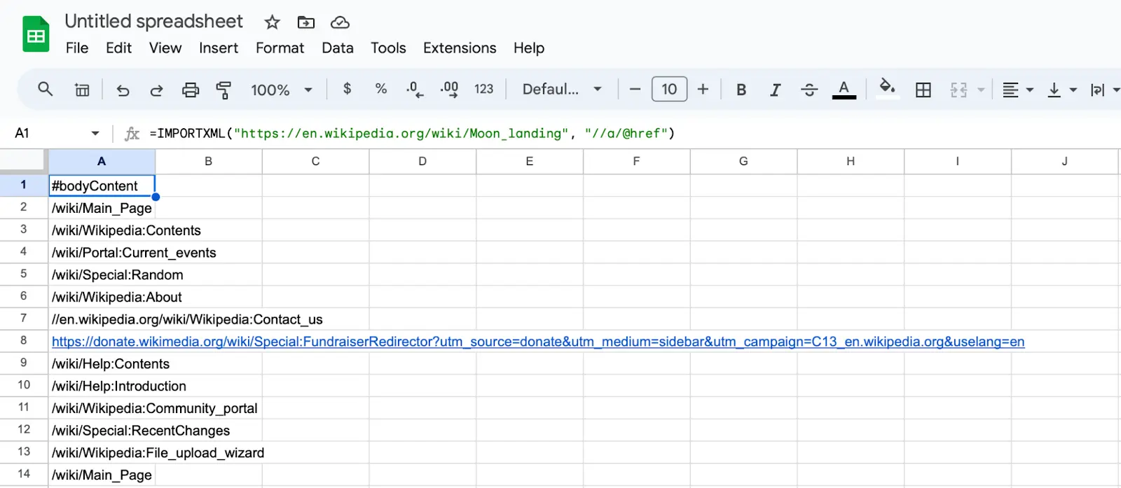Screen dimensions: 1121x488
Task: Open the Tools menu
Action: [x=388, y=48]
